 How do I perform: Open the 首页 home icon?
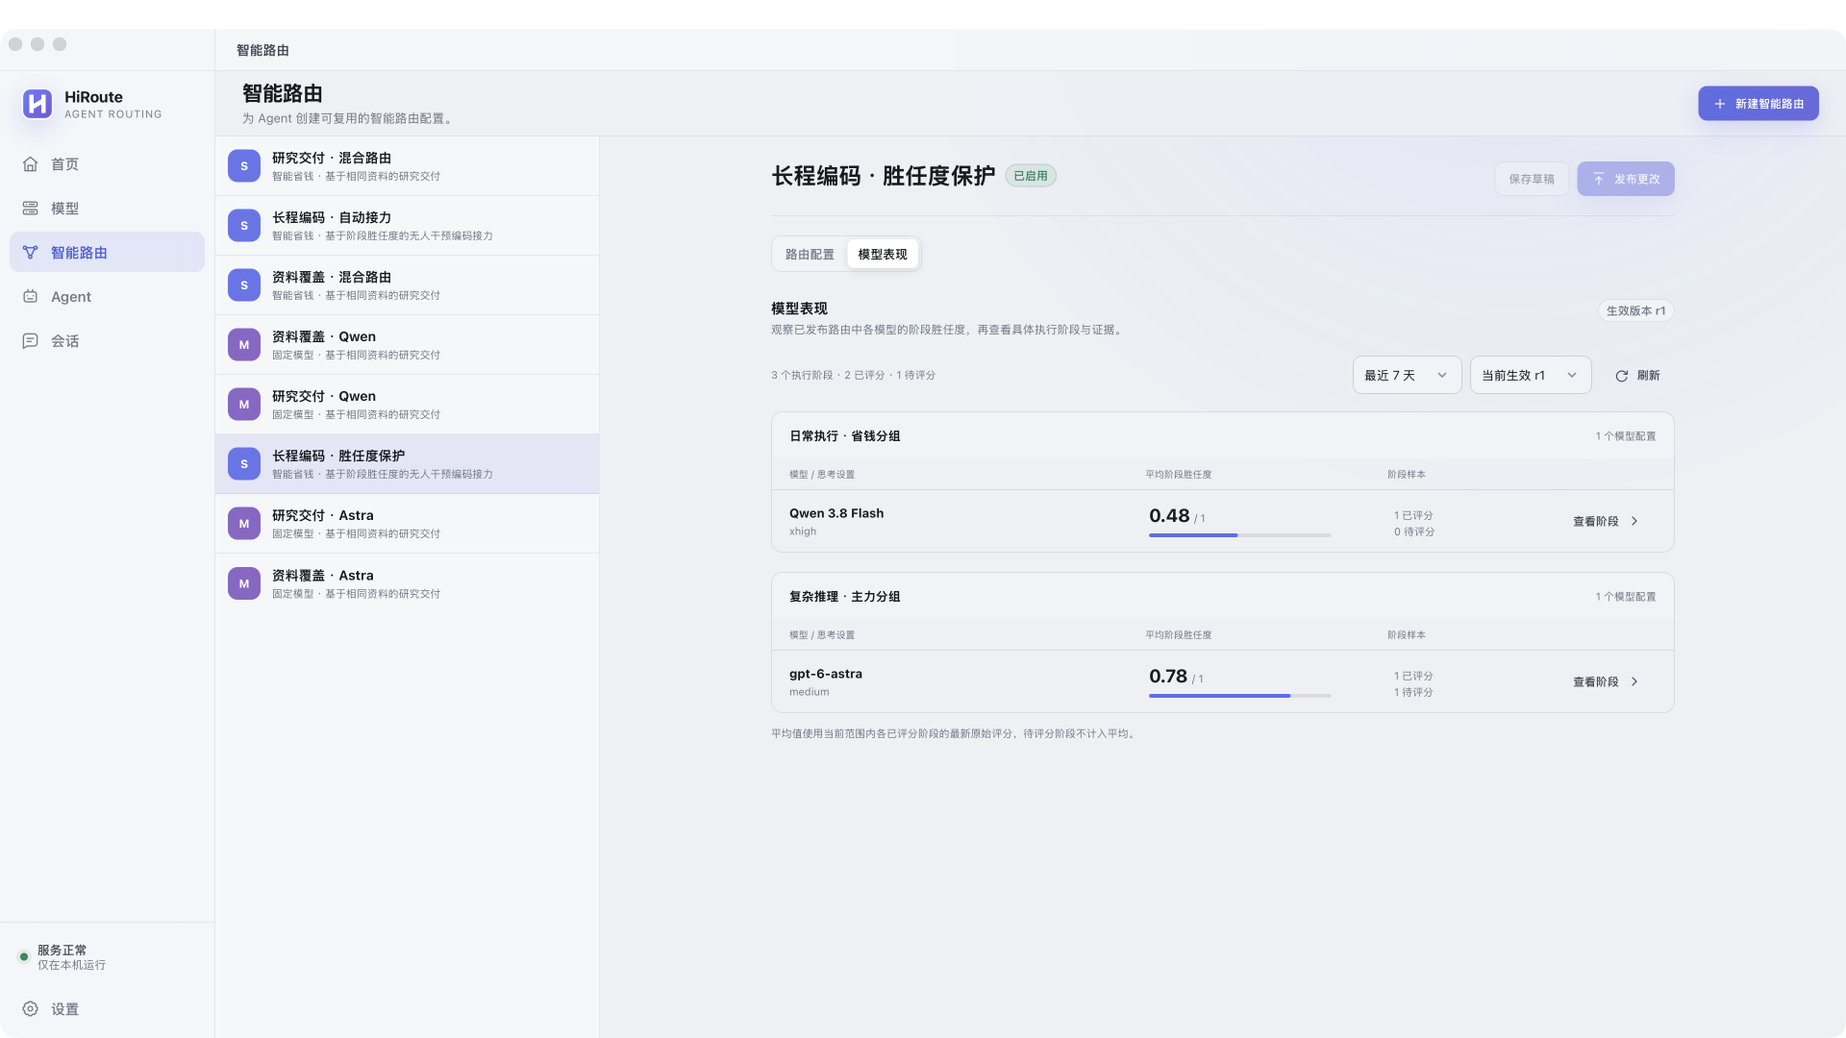pyautogui.click(x=31, y=164)
